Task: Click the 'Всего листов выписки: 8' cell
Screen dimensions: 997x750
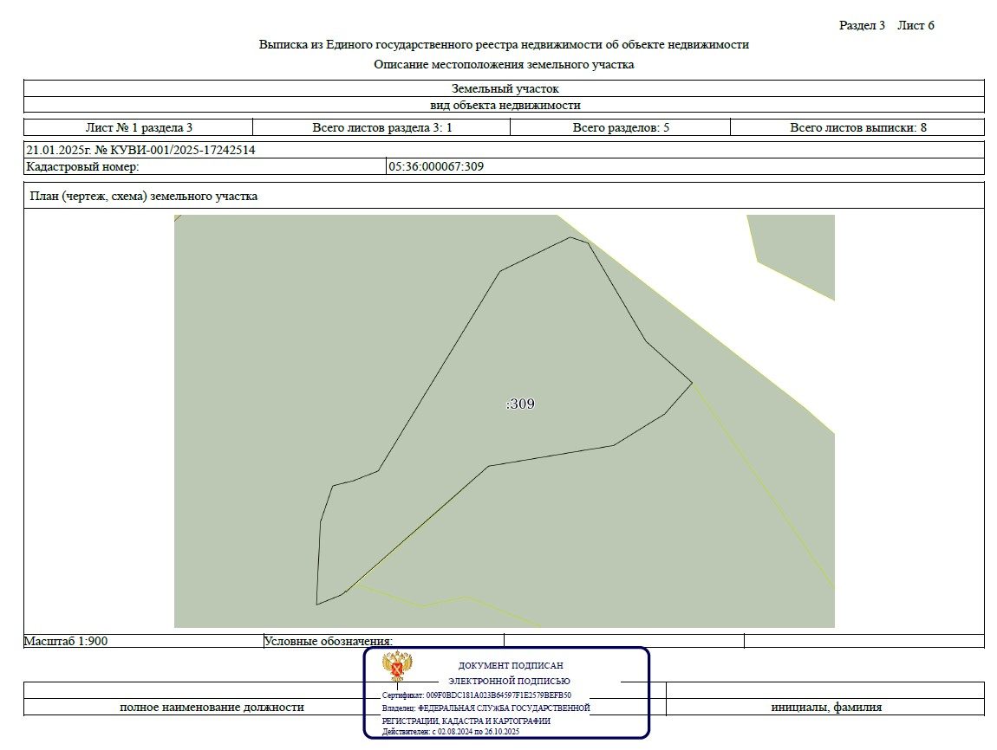Action: pyautogui.click(x=857, y=127)
